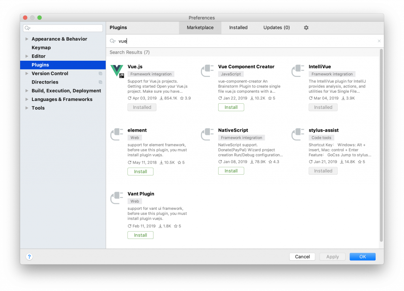Open the Updates (0) tab
This screenshot has width=404, height=291.
pyautogui.click(x=277, y=28)
